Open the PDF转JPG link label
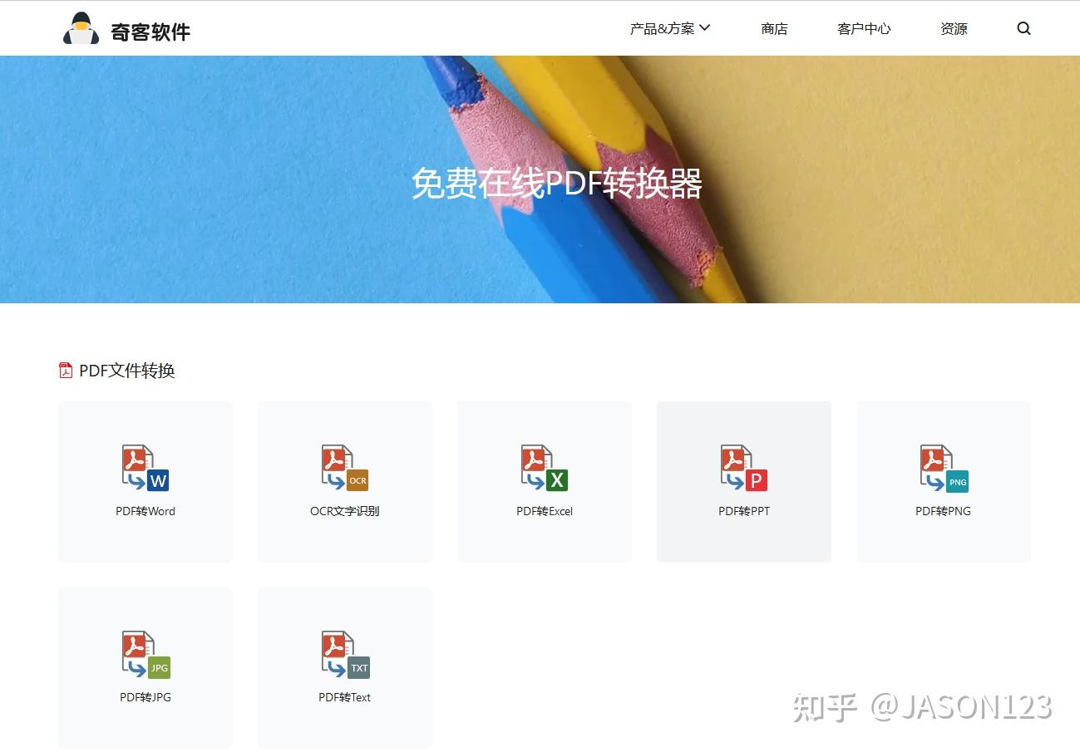The height and width of the screenshot is (752, 1080). (x=145, y=697)
